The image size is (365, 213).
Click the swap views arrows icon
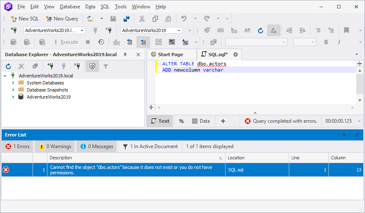pyautogui.click(x=181, y=121)
